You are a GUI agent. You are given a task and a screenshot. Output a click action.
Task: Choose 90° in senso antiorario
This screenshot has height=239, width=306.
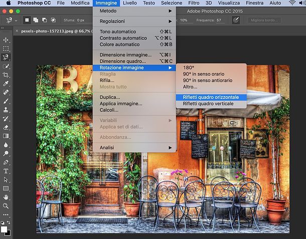click(211, 80)
